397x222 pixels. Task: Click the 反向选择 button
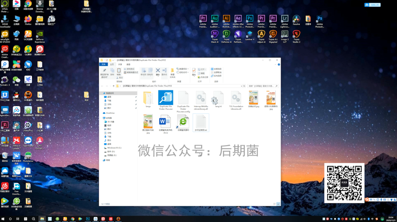pos(217,76)
